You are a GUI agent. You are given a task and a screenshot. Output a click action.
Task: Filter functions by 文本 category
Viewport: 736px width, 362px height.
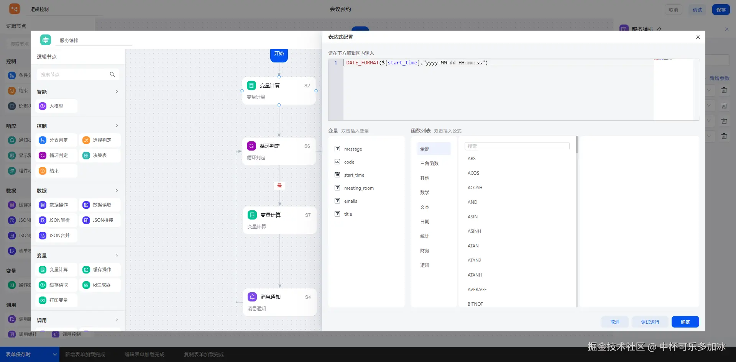tap(434, 207)
